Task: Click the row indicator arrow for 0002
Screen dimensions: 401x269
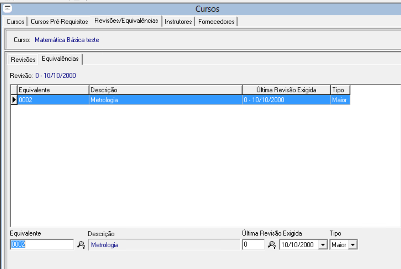Action: [x=14, y=100]
